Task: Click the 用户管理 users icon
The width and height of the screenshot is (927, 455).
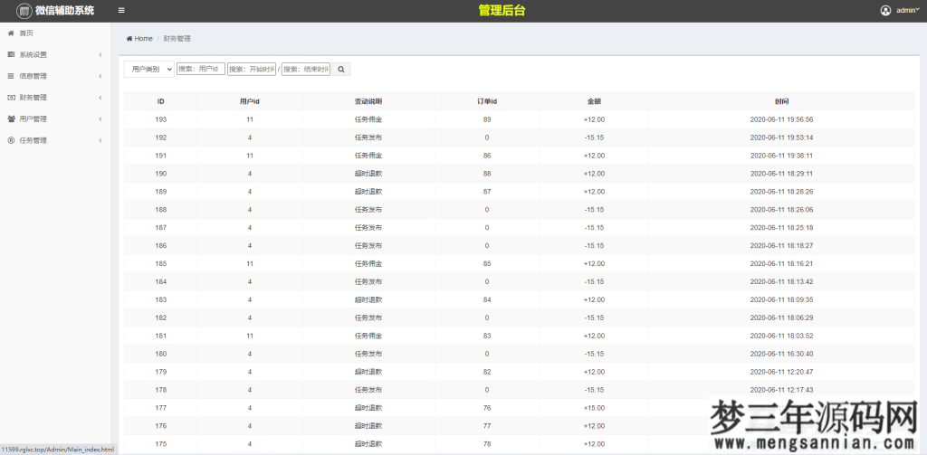Action: pos(11,118)
